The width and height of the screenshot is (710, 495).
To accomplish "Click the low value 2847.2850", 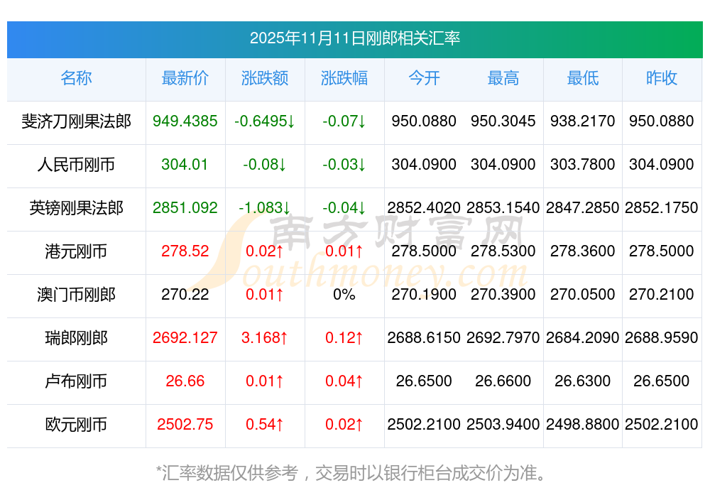I will pos(583,207).
